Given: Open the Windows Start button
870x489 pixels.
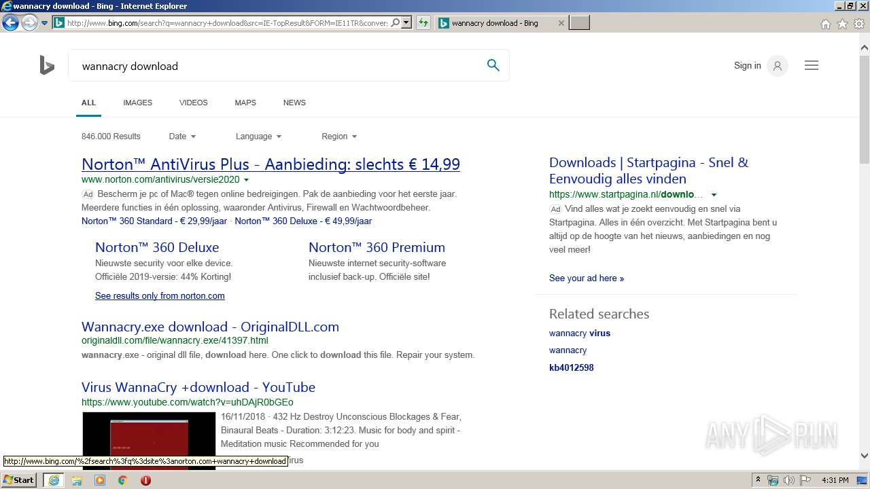Looking at the screenshot, I should pos(18,479).
